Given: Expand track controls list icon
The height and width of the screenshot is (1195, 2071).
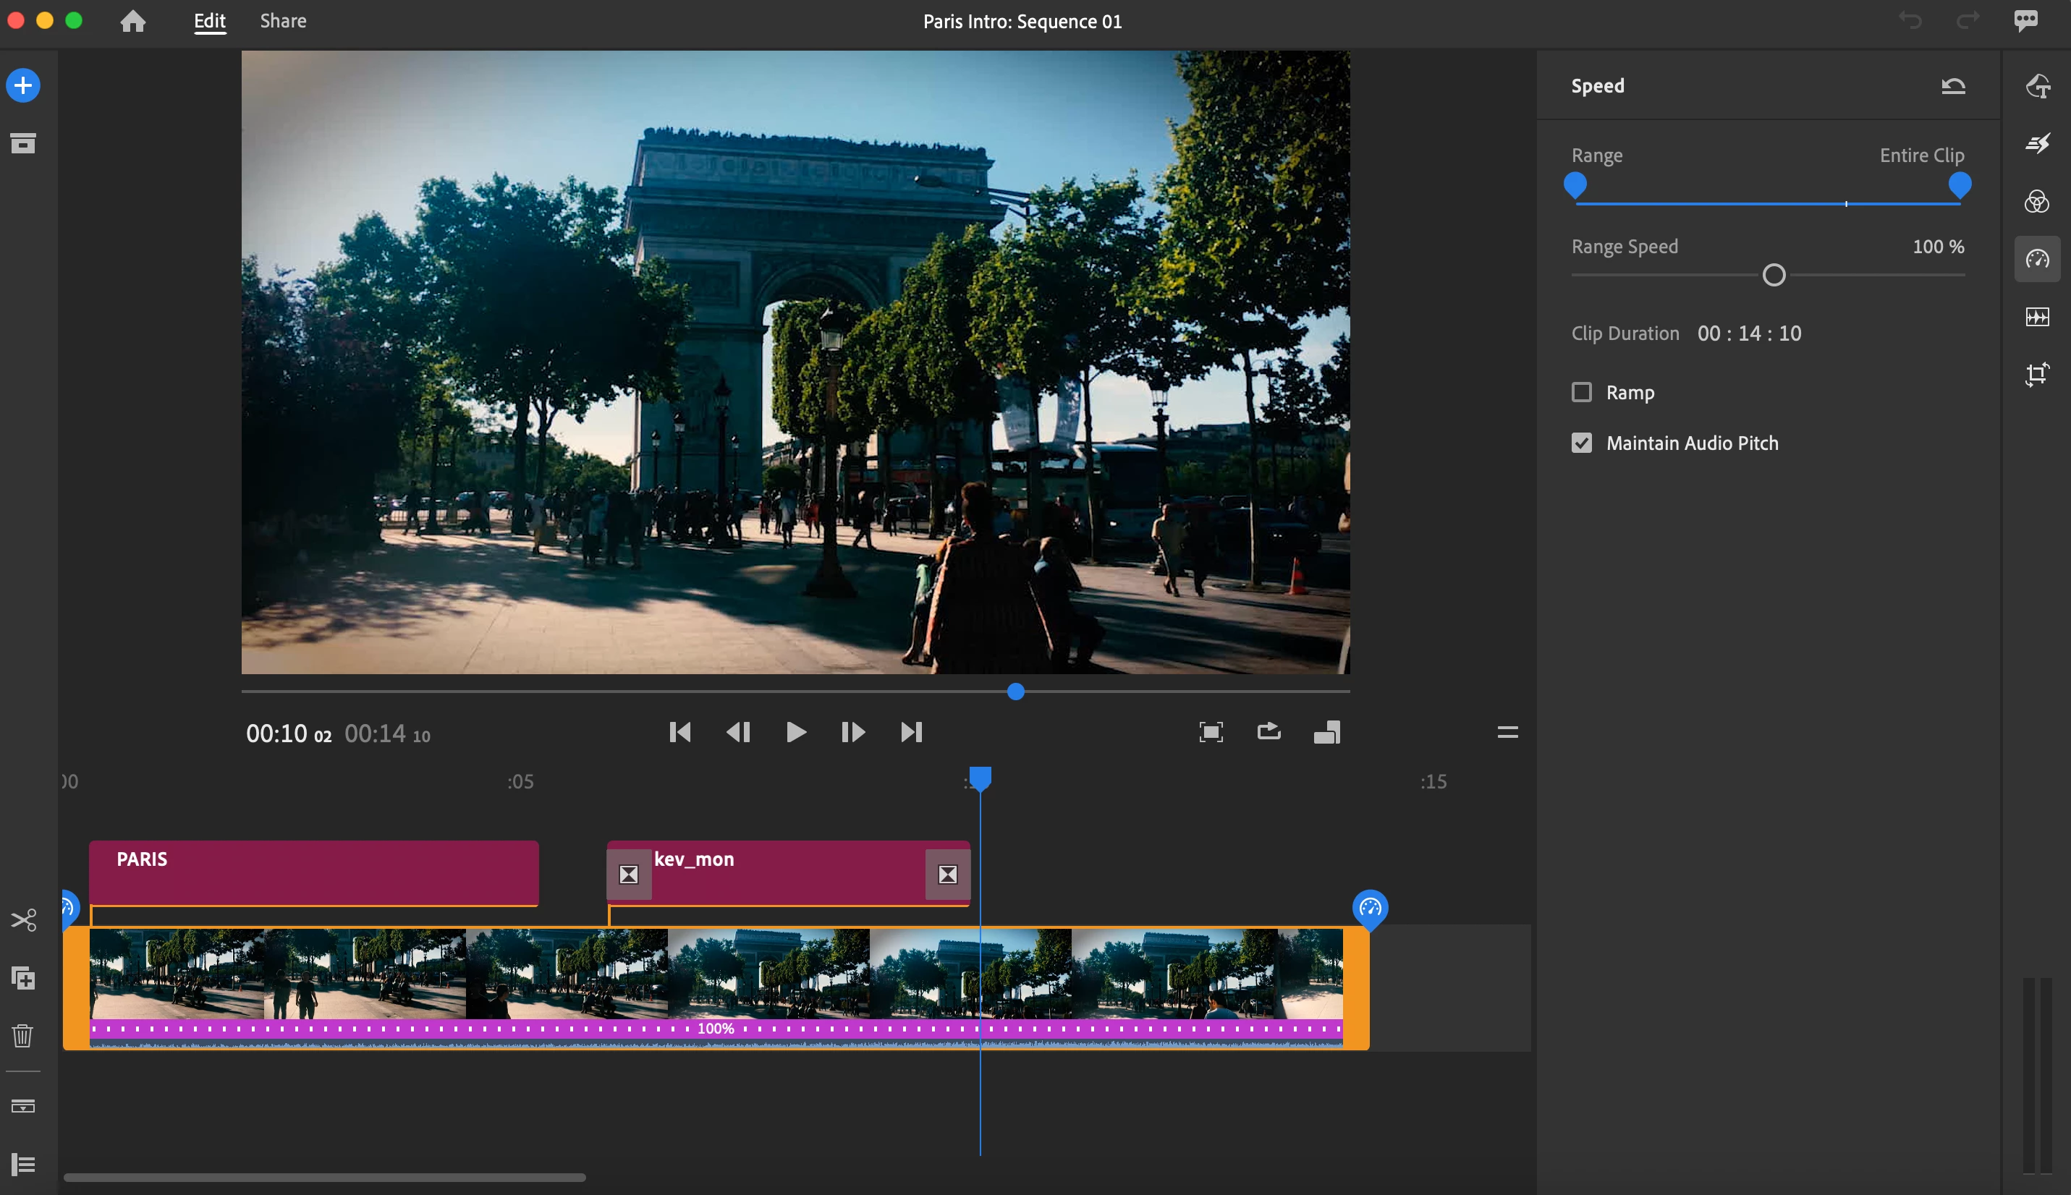Looking at the screenshot, I should tap(23, 1164).
